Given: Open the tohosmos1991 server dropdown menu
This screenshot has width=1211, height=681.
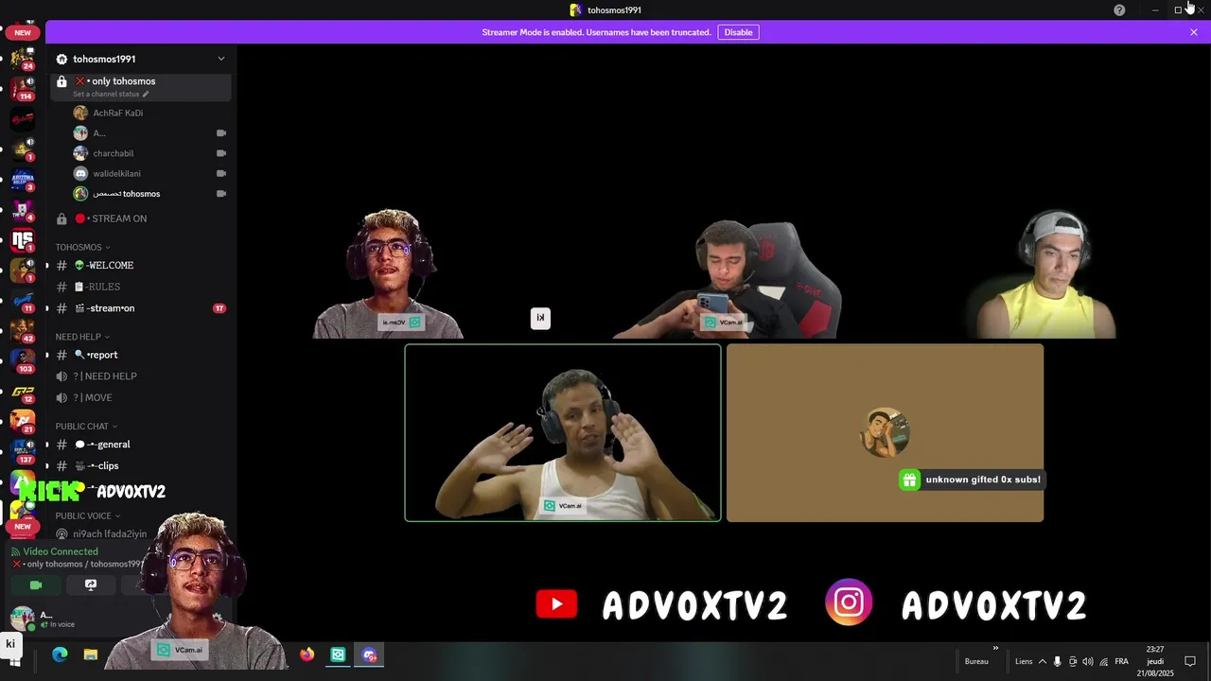Looking at the screenshot, I should coord(221,59).
